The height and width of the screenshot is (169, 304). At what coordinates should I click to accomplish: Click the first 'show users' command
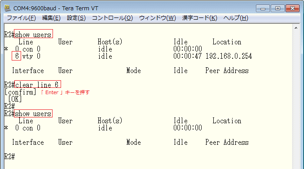(33, 35)
